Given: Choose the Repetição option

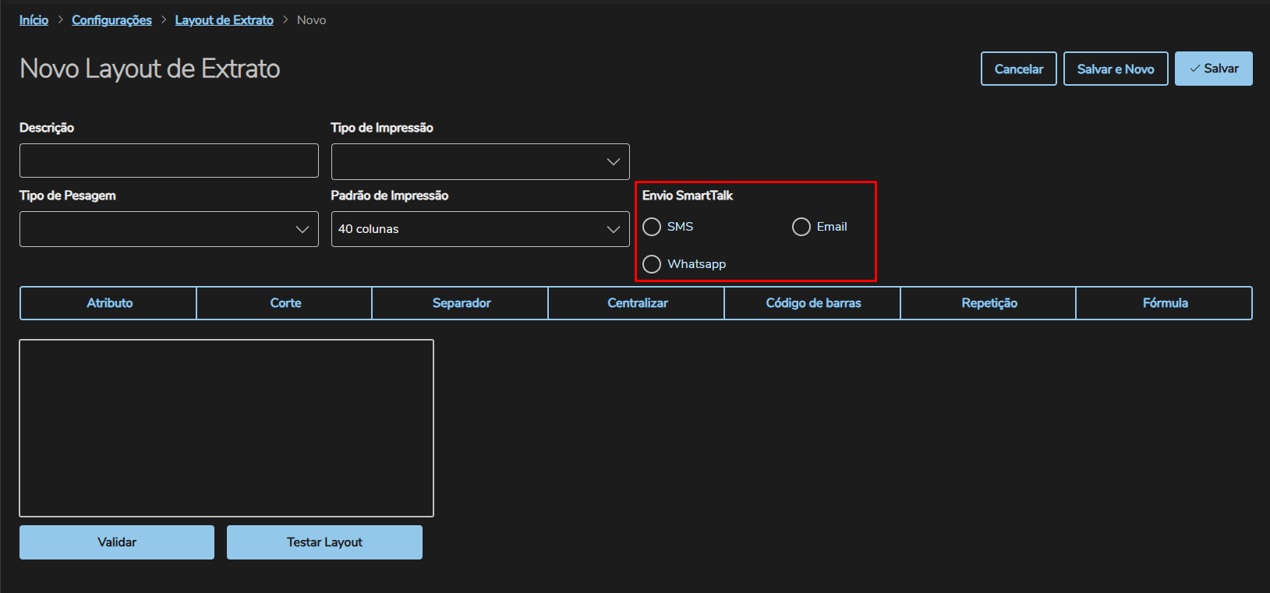Looking at the screenshot, I should [x=989, y=303].
